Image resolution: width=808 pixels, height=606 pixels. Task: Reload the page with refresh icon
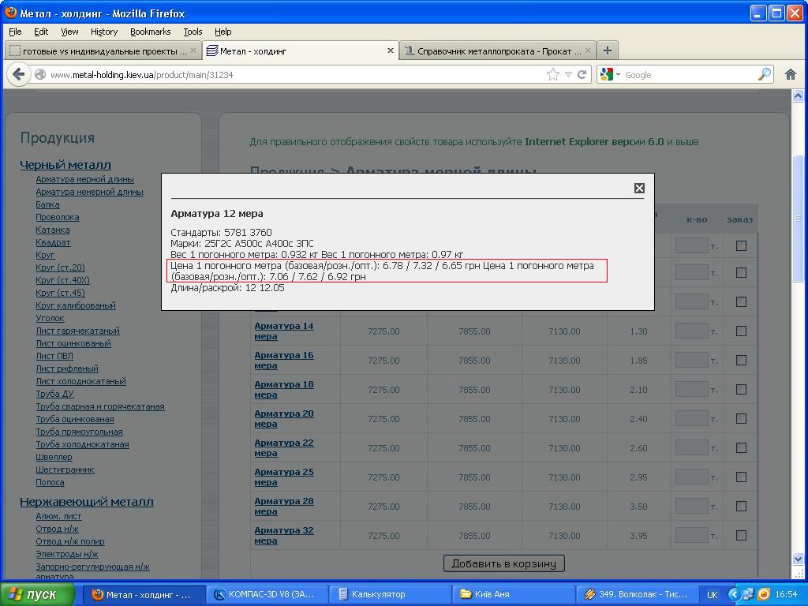tap(582, 75)
